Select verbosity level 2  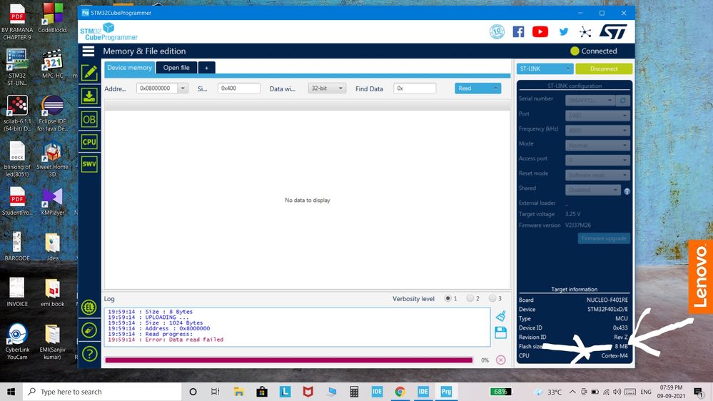(470, 298)
